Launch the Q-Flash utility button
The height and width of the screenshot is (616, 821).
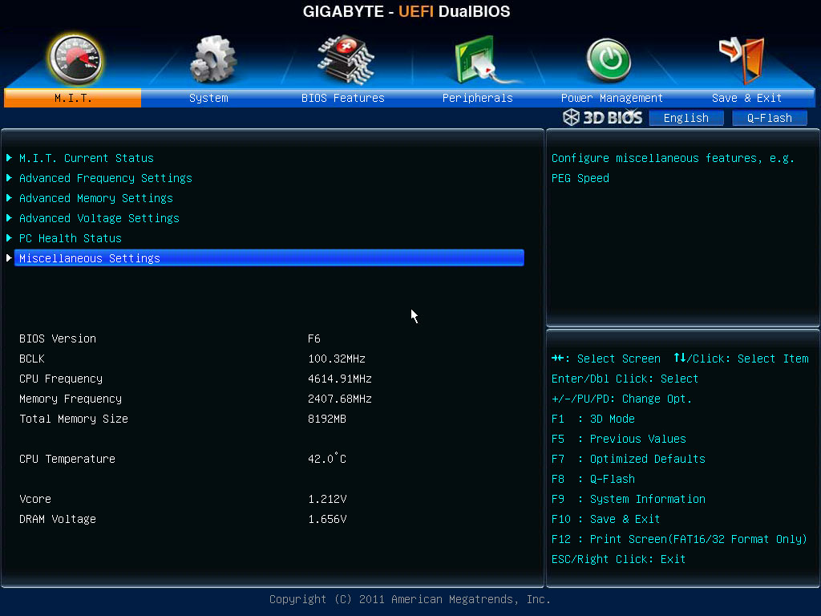coord(769,118)
